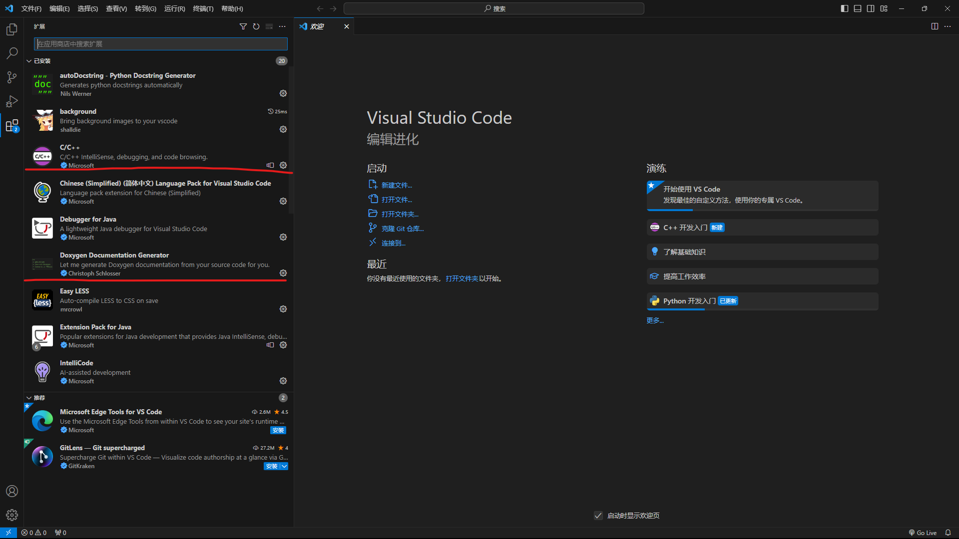
Task: Install Microsoft Edge Tools for VS Code
Action: [278, 430]
